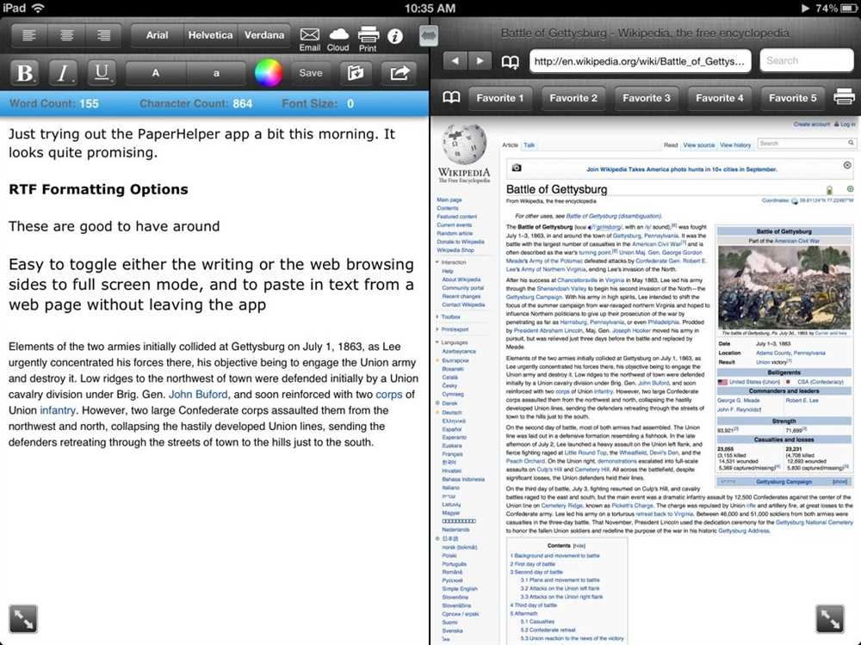Increase font size with large A
Screen dimensions: 861x645
(156, 73)
